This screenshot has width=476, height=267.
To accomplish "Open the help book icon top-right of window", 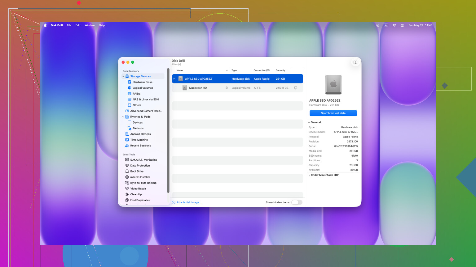I will [x=355, y=62].
